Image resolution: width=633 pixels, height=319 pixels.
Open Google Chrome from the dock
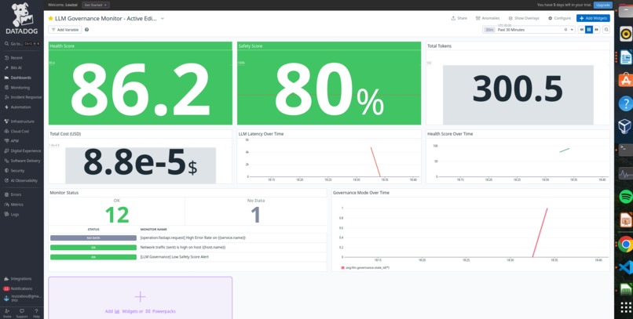(625, 244)
